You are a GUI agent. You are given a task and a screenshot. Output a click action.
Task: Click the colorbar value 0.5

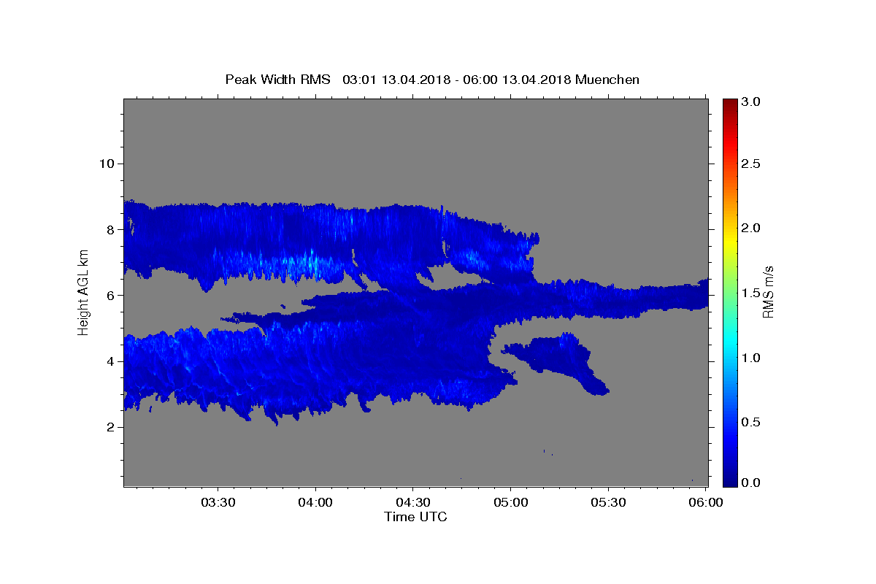(751, 422)
